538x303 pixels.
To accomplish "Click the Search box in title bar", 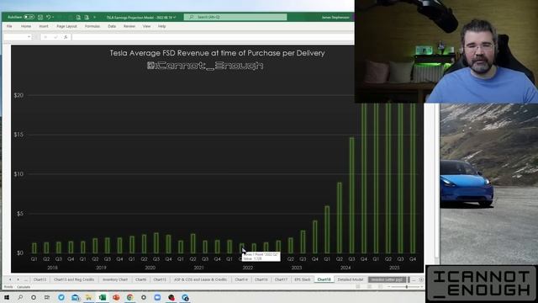I will pos(235,17).
